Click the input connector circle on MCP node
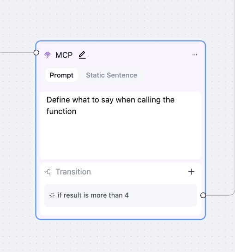This screenshot has height=252, width=235. pos(36,53)
